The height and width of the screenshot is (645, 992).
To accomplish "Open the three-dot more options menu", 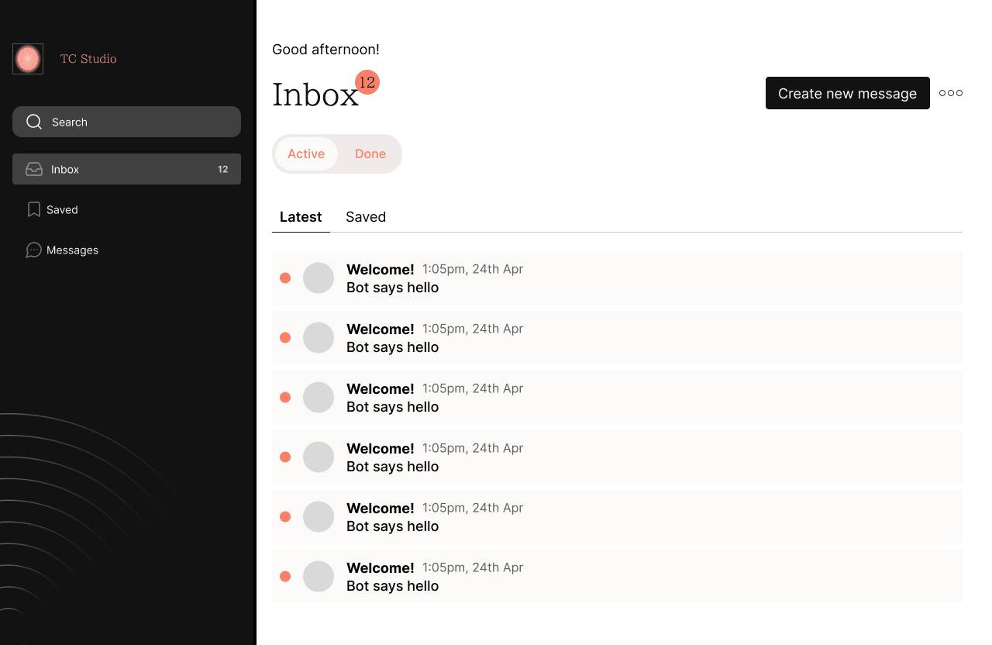I will pos(951,93).
